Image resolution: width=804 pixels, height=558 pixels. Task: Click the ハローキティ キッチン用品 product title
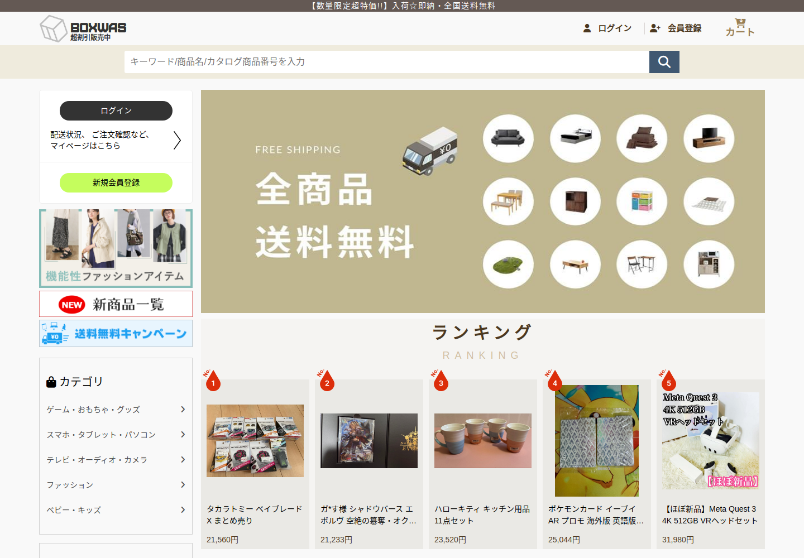click(482, 514)
